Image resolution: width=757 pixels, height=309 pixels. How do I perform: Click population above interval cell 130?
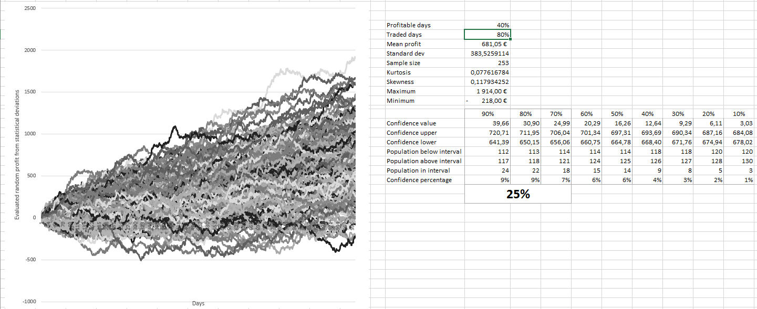coord(740,161)
